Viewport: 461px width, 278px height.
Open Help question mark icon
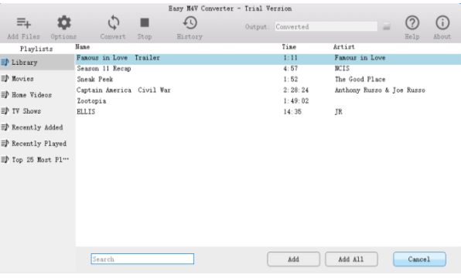(x=412, y=22)
